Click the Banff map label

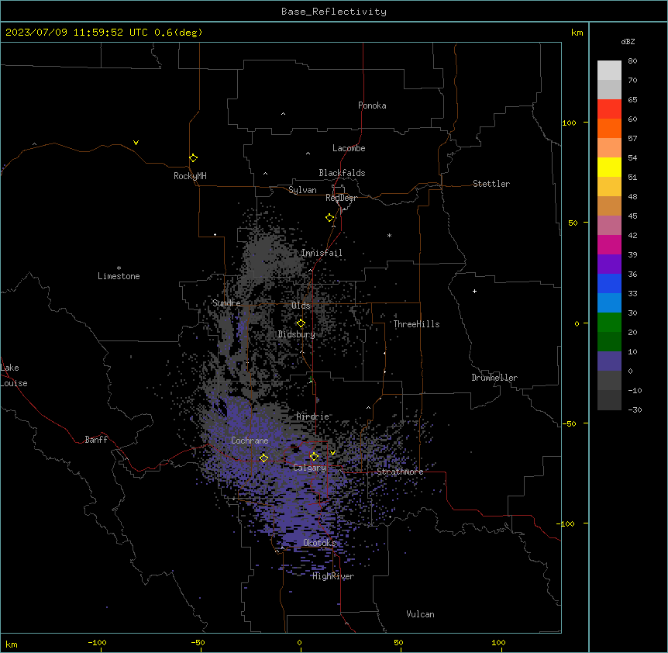pyautogui.click(x=96, y=440)
